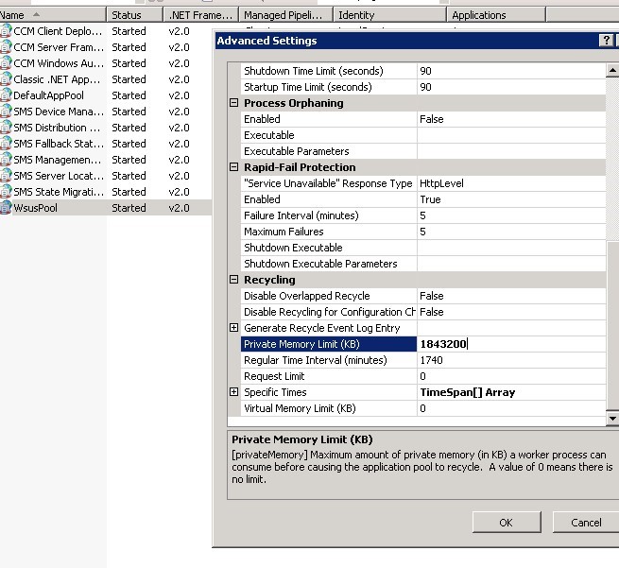Select the WsusPool row name
Viewport: 619px width, 568px height.
[x=36, y=208]
